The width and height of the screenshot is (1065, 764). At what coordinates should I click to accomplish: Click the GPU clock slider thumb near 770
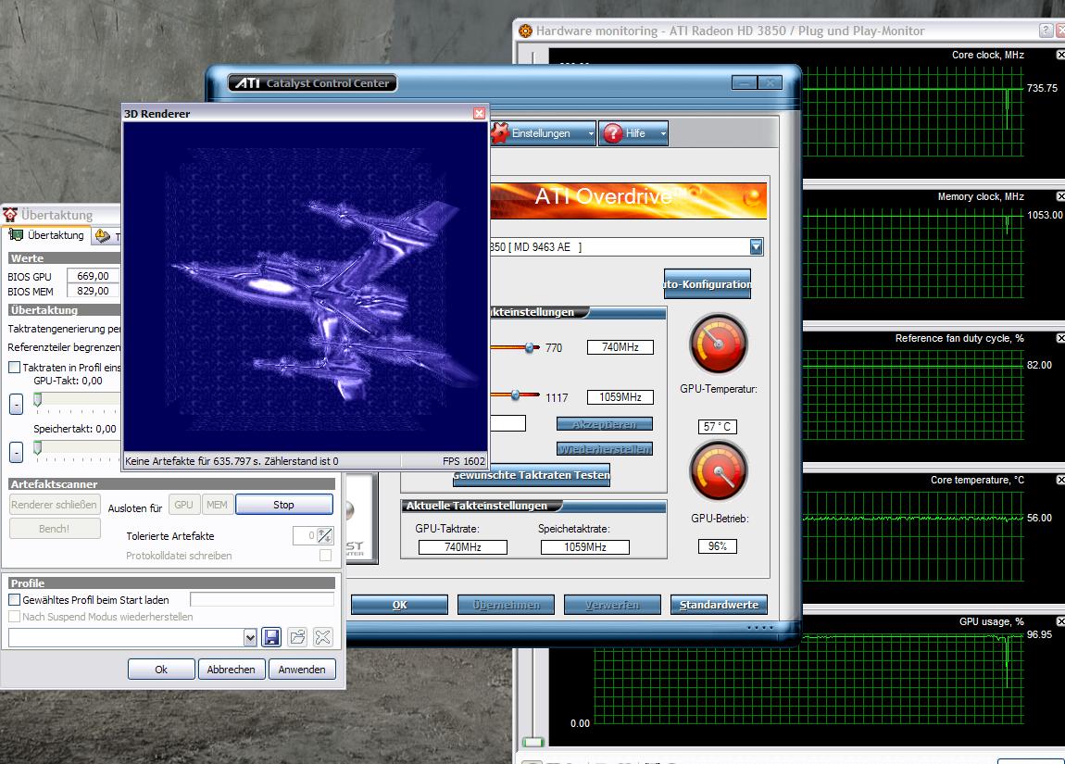[x=529, y=347]
